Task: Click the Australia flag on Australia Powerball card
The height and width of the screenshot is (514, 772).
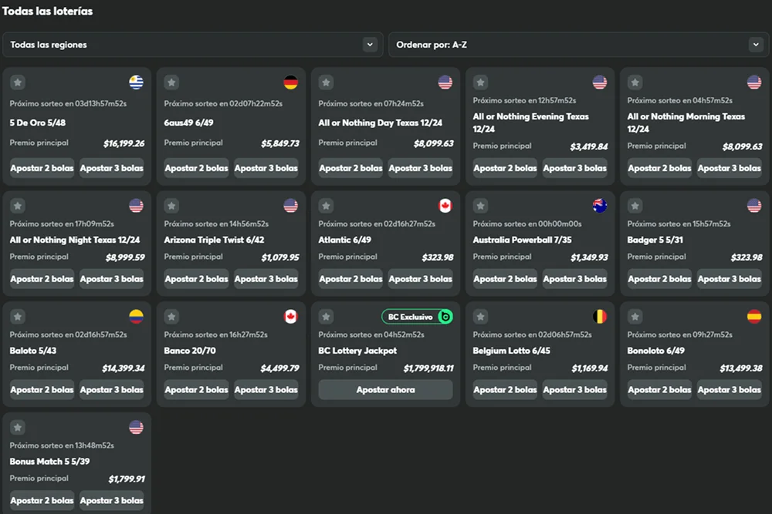Action: coord(600,206)
